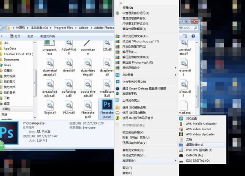Image resolution: width=245 pixels, height=176 pixels.
Task: Select the mediacoreif.dll file
Action: pos(107,88)
